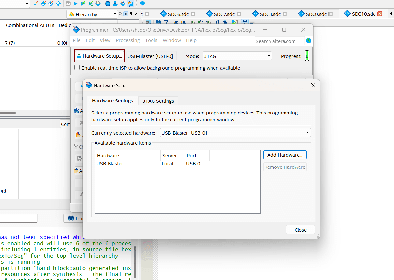Click the blue speech bubble feedback icon
This screenshot has width=394, height=280.
pyautogui.click(x=142, y=4)
